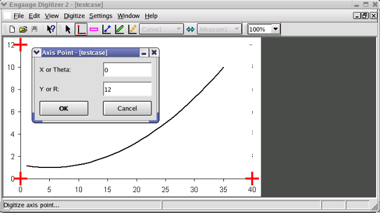Select the green Segment Fill tool
Viewport: 380px width, 213px height.
click(119, 29)
